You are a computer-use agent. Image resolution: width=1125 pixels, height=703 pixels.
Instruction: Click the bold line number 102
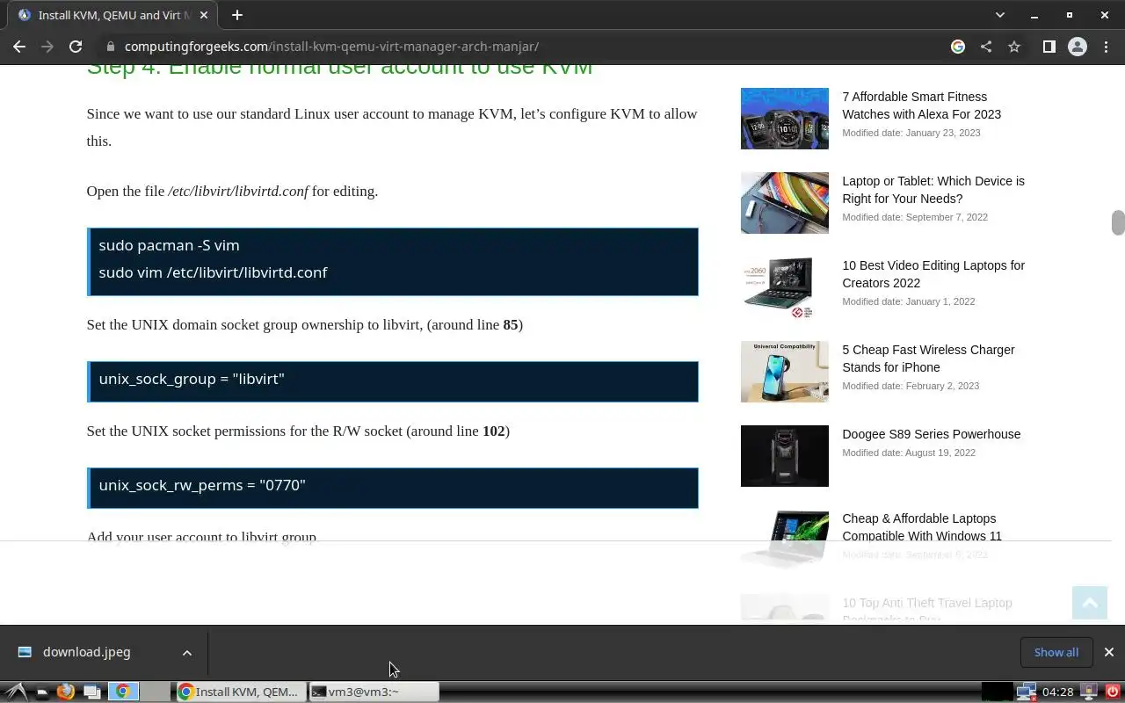494,431
